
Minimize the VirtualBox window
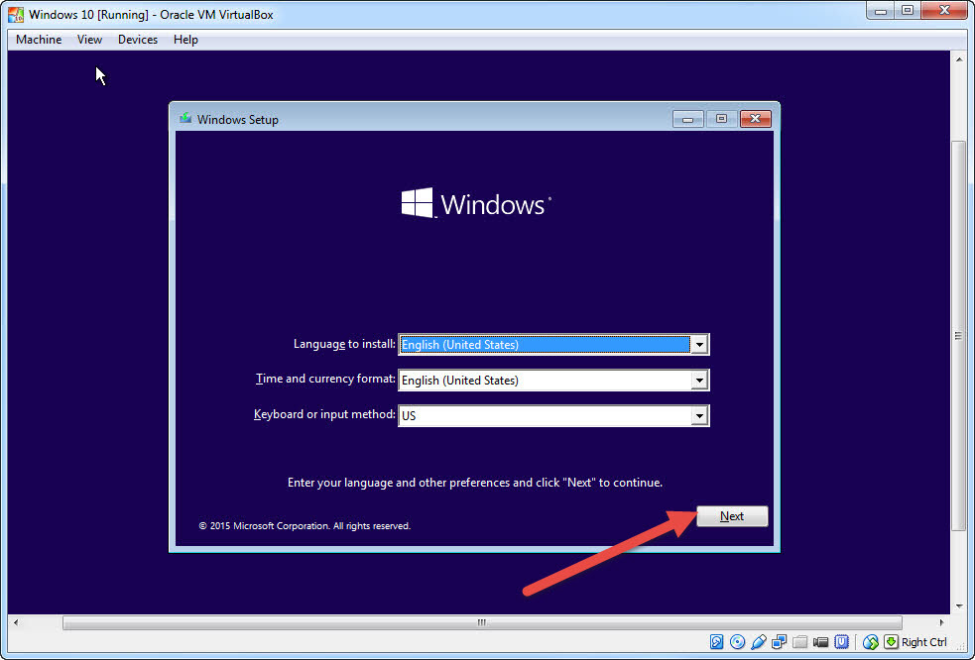pos(881,11)
